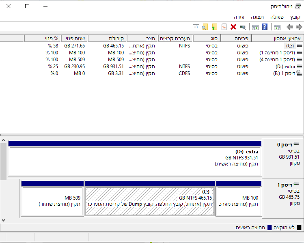Click the disk pane vertical scrollbar thumb

(3, 161)
